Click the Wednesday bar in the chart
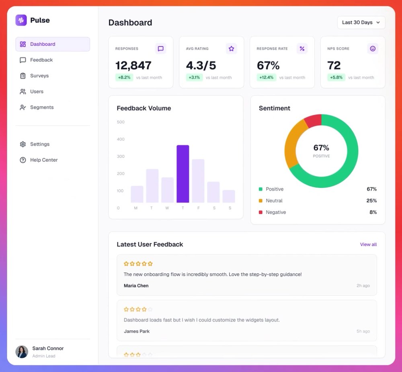This screenshot has width=402, height=372. 168,190
